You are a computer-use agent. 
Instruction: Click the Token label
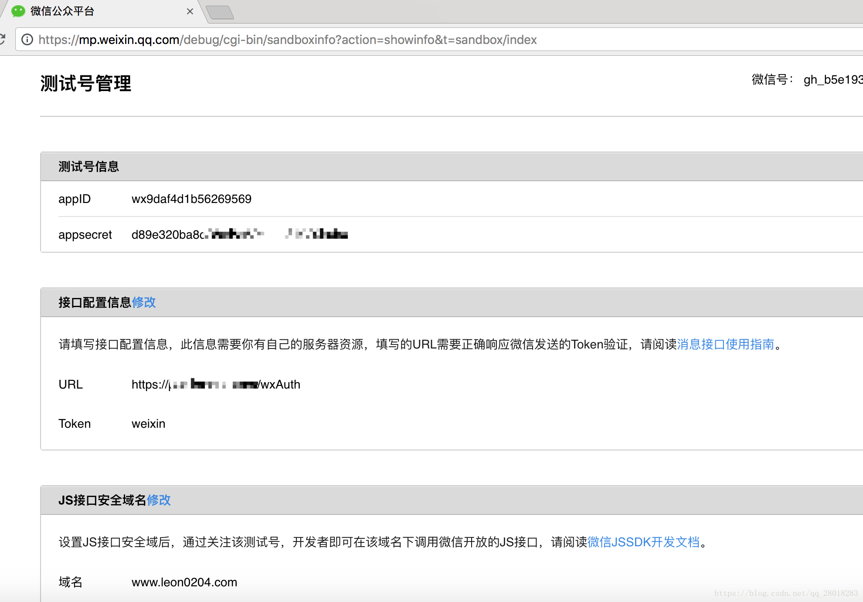pos(75,424)
